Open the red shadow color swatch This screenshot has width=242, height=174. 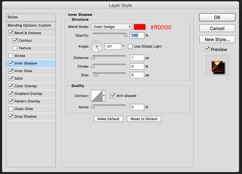[x=140, y=27]
